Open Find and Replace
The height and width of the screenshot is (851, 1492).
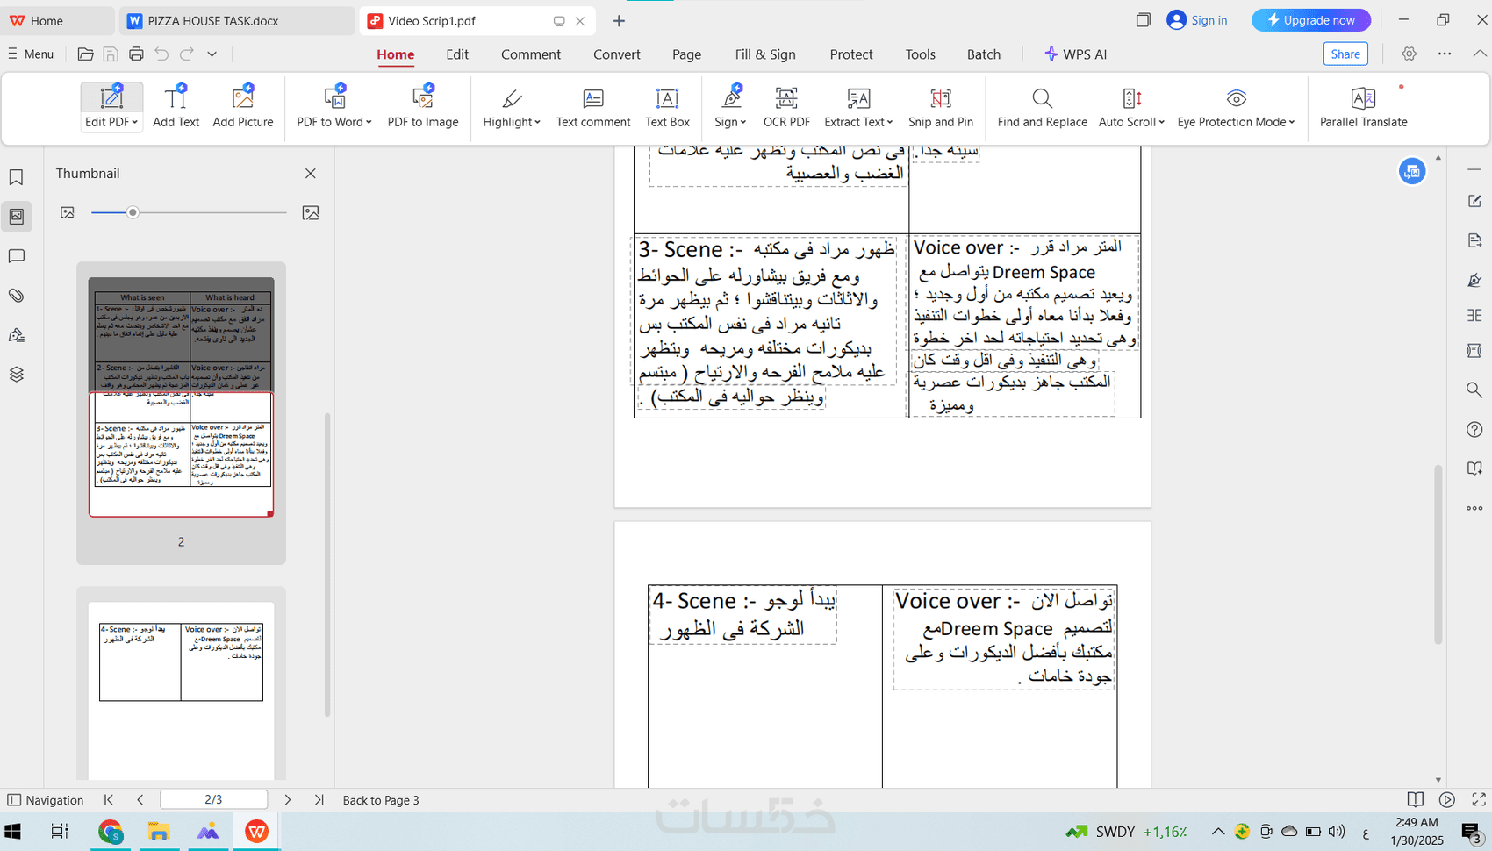pos(1042,107)
